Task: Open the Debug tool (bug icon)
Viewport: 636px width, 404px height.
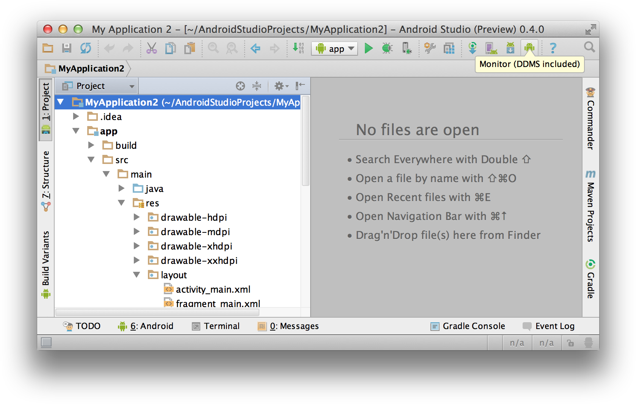Action: click(x=387, y=48)
